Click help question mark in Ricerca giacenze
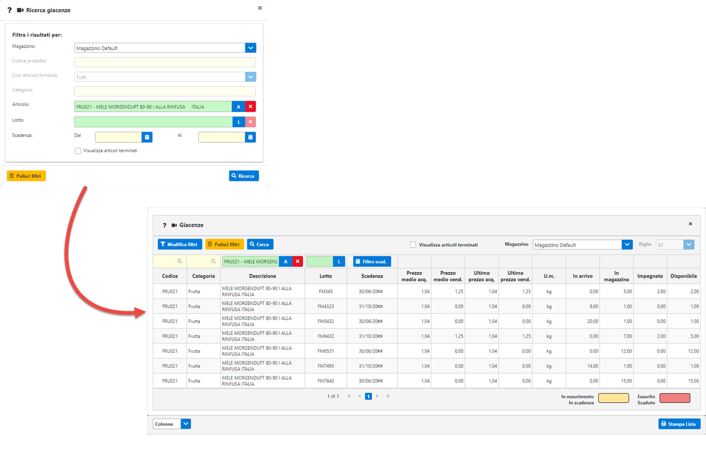This screenshot has width=706, height=454. point(10,10)
